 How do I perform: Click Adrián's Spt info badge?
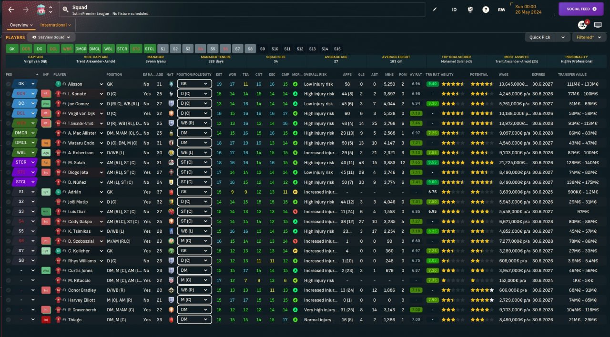46,192
